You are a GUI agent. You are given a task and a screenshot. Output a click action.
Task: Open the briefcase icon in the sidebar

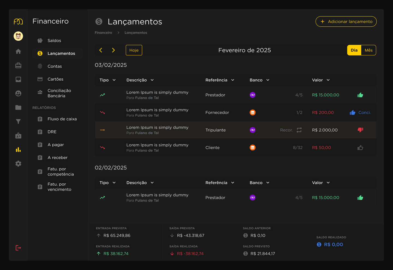click(x=18, y=65)
